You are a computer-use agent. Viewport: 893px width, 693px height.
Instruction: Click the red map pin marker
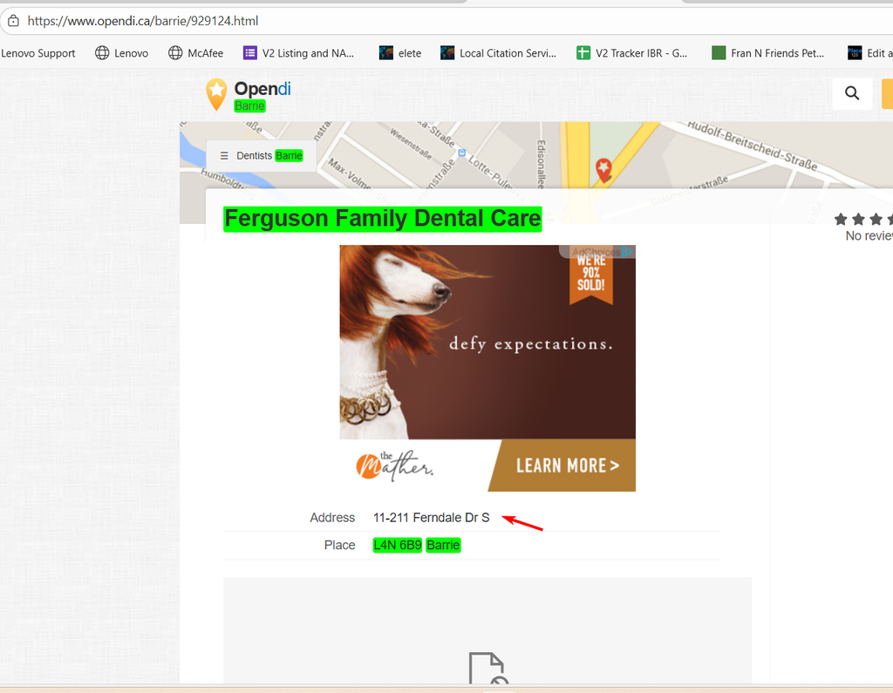click(x=603, y=170)
